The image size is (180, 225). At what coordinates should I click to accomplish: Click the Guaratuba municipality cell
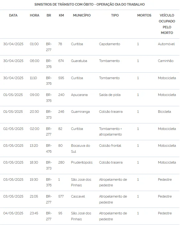pos(79,61)
